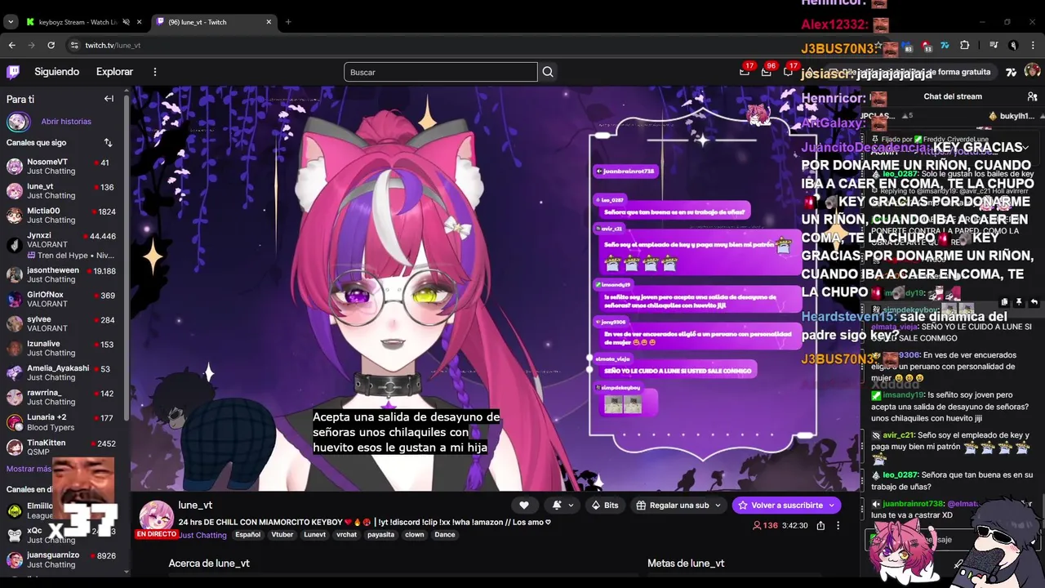This screenshot has height=588, width=1045.
Task: Open the Chrome three-dot menu
Action: 1034,45
